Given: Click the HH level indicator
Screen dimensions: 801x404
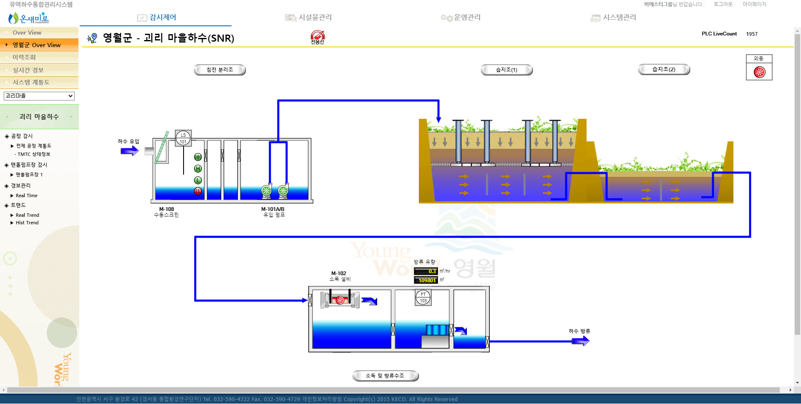Looking at the screenshot, I should click(198, 157).
